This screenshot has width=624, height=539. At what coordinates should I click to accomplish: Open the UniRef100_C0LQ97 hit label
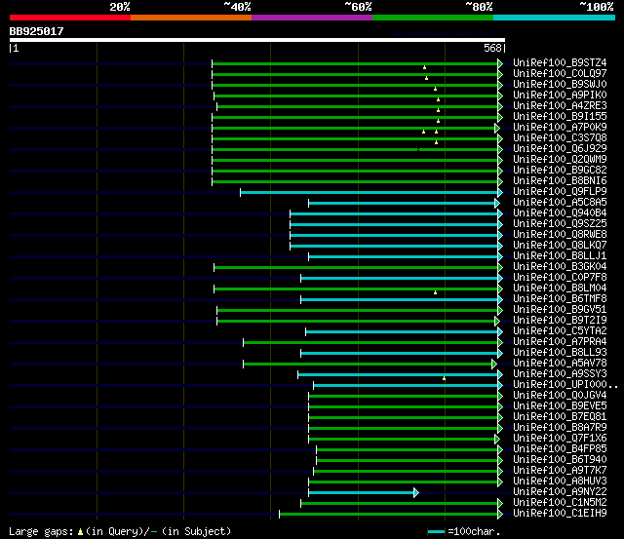pyautogui.click(x=560, y=74)
